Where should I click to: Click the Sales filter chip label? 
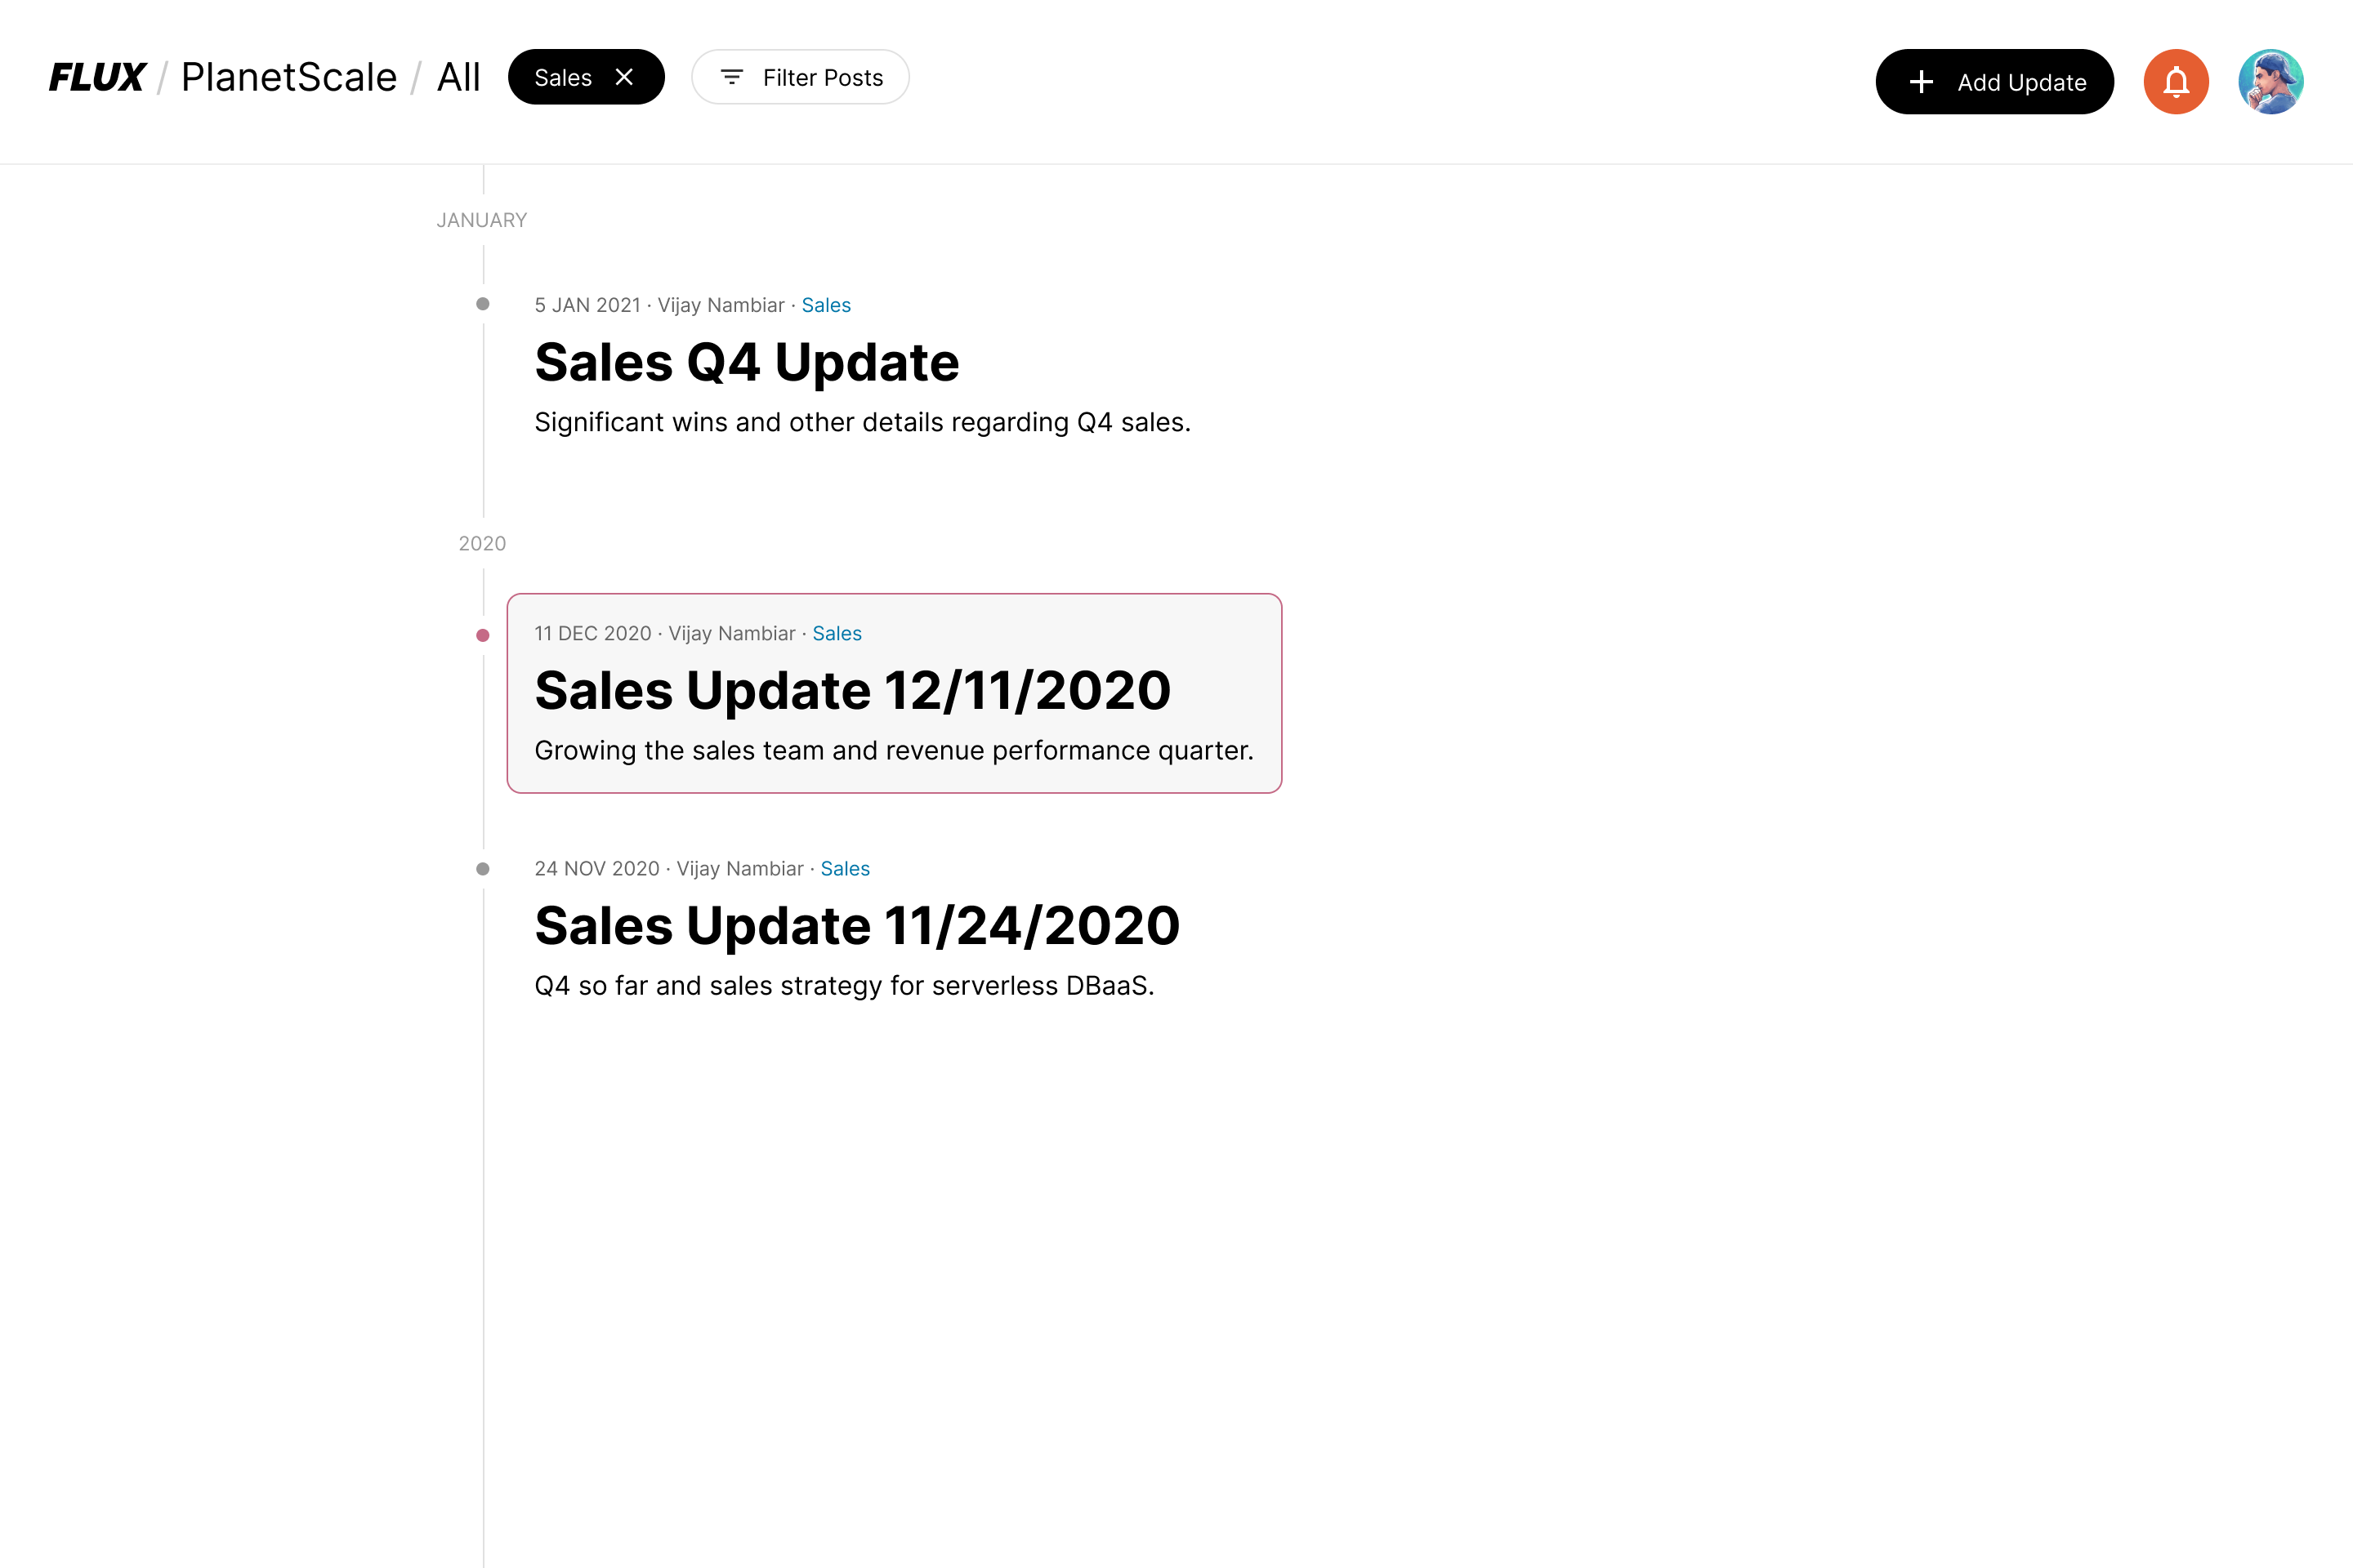(x=563, y=77)
